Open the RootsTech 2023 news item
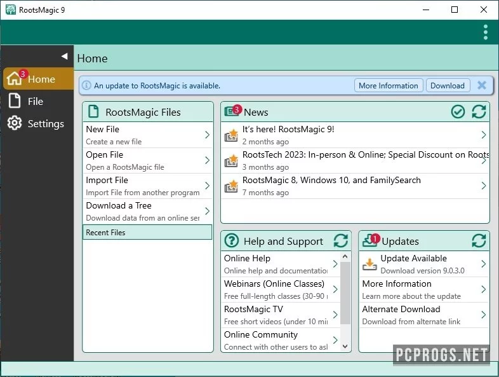Screen dimensions: 499x377 coord(355,160)
